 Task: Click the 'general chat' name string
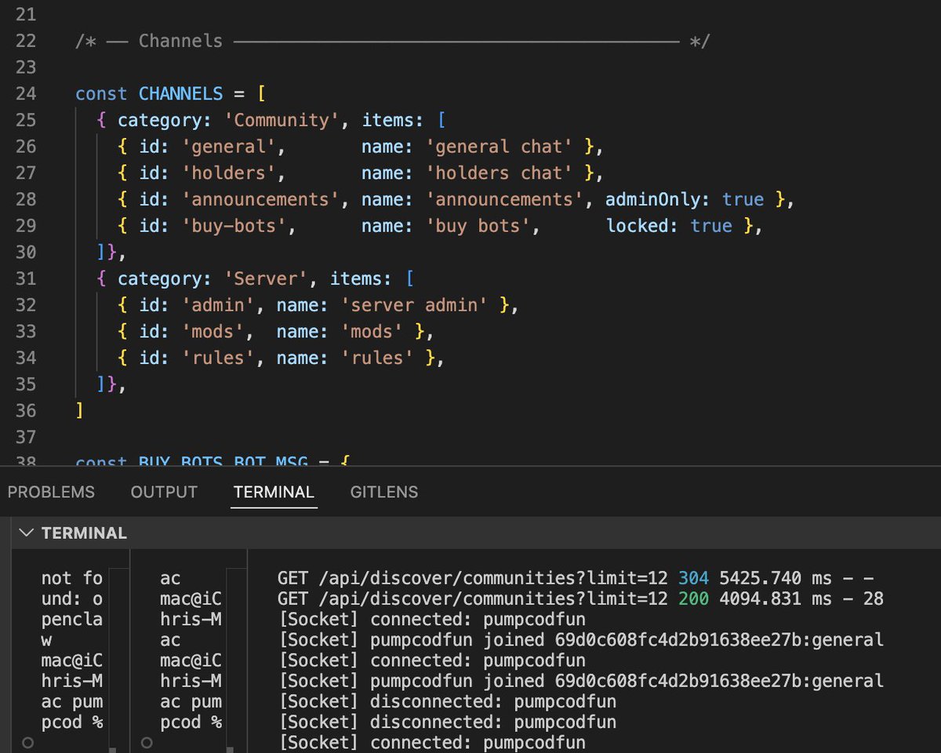click(x=500, y=147)
